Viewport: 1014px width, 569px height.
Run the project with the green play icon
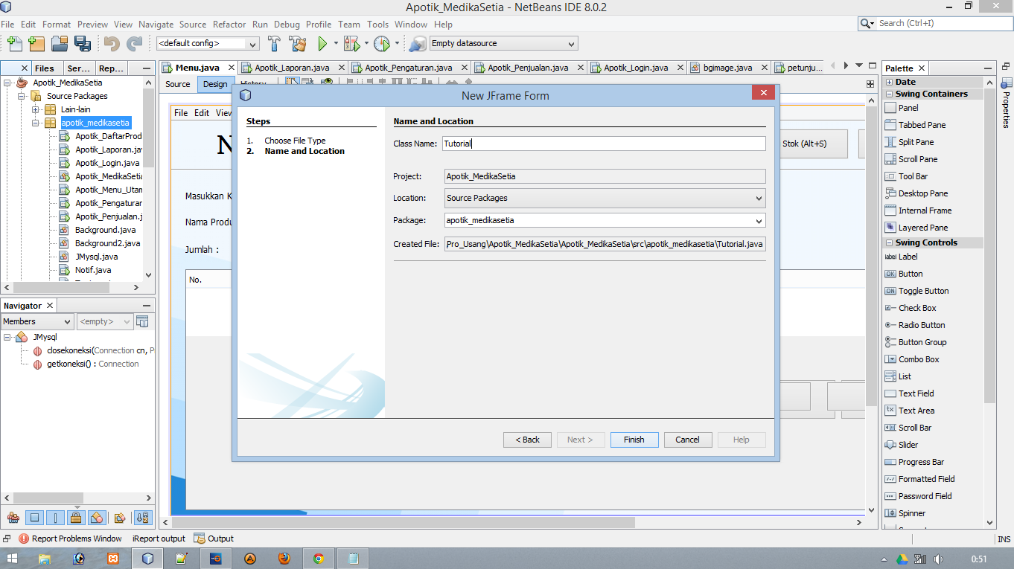pyautogui.click(x=323, y=43)
